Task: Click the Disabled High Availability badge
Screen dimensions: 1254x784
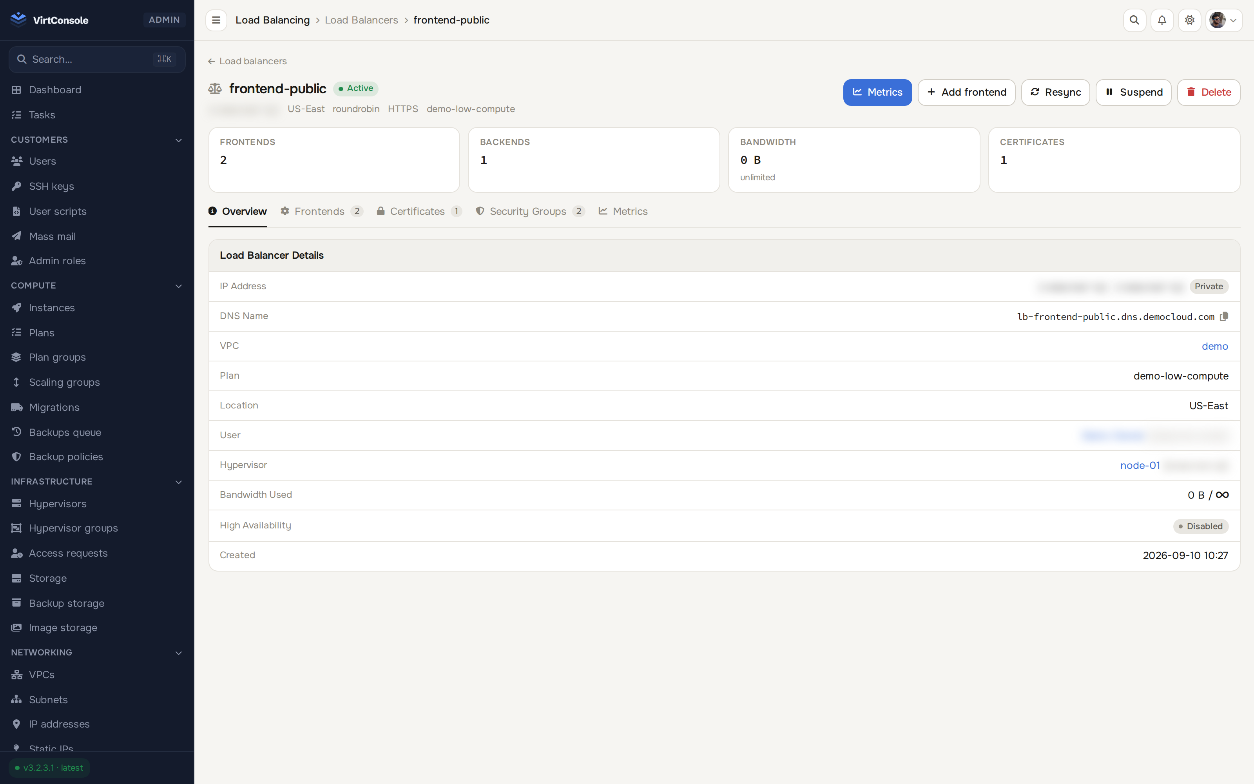Action: tap(1201, 526)
